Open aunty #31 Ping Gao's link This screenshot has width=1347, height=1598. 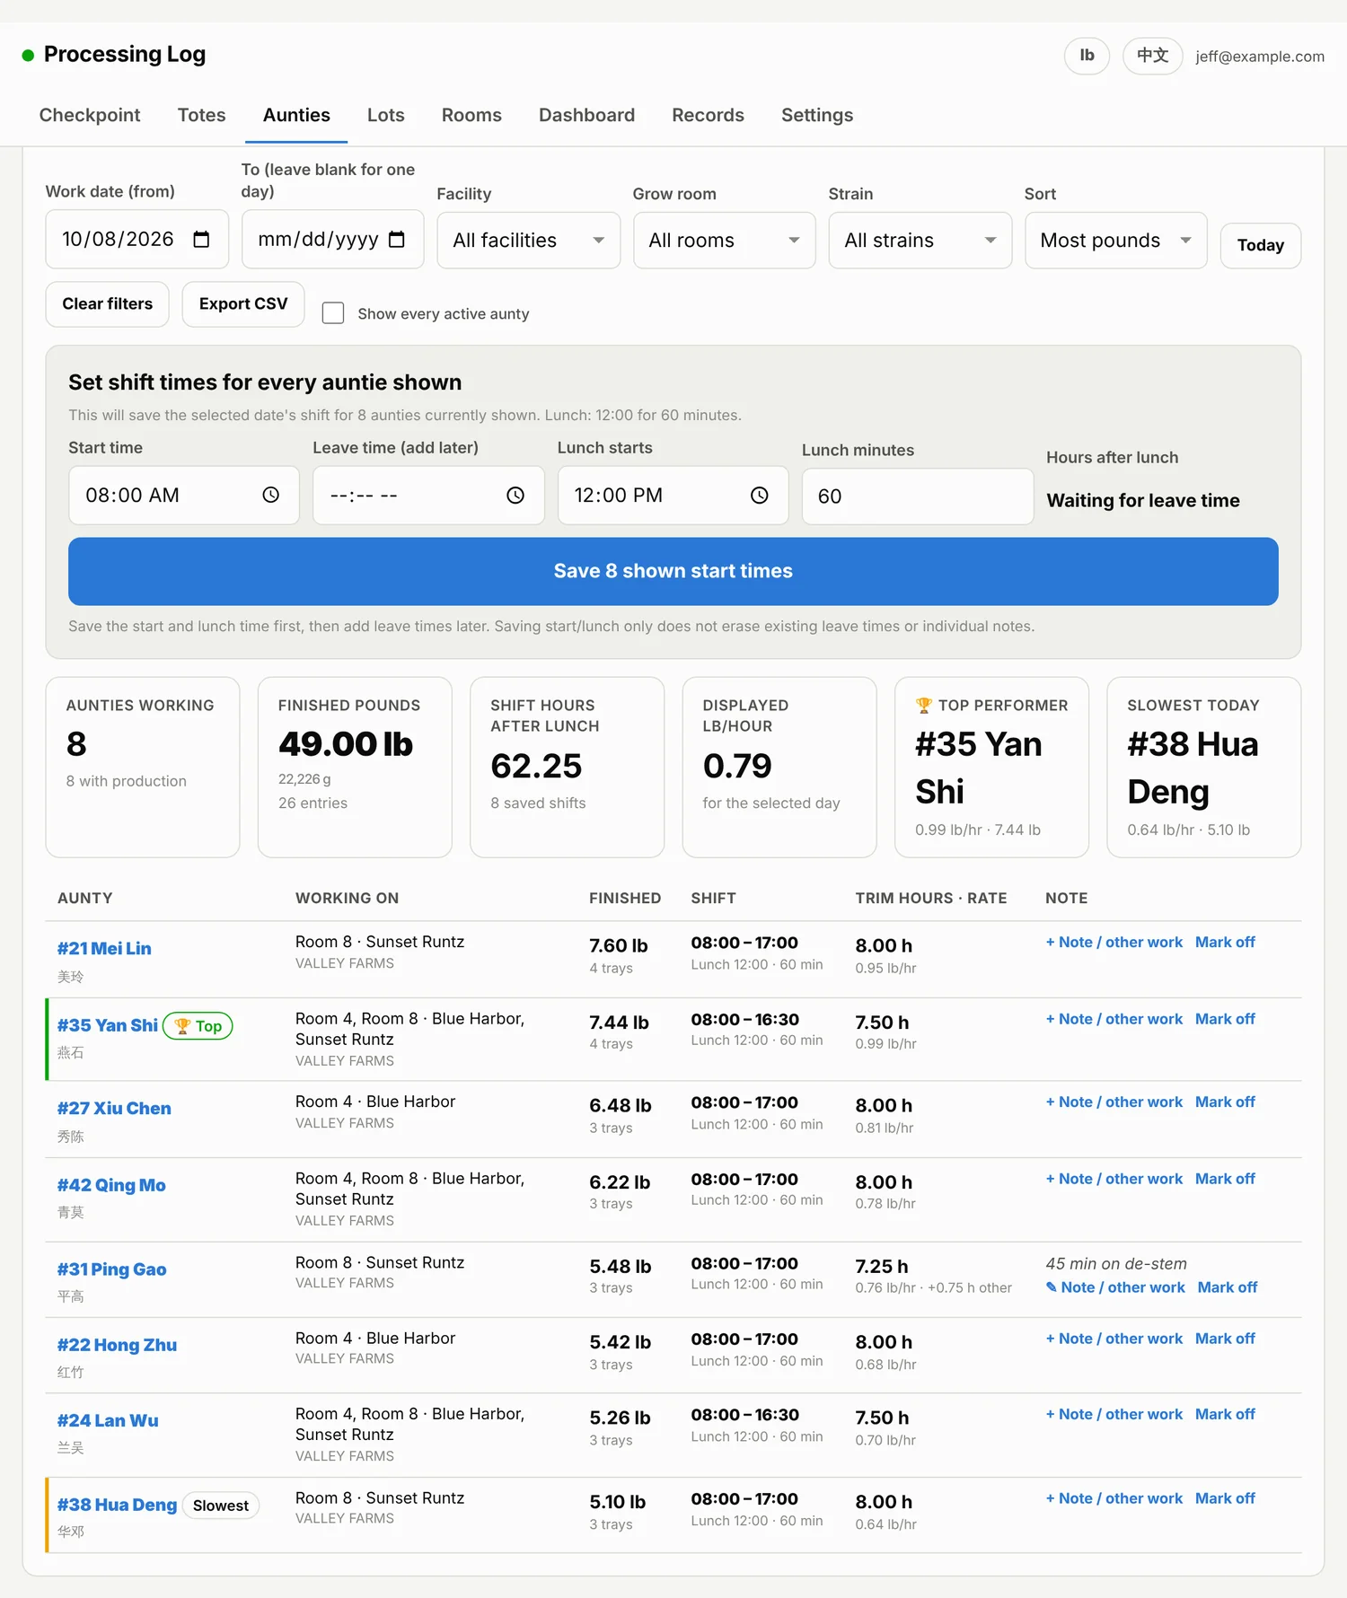tap(112, 1269)
